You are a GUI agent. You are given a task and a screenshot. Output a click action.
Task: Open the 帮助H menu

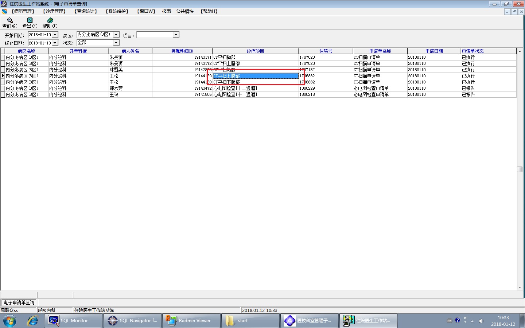[x=209, y=11]
